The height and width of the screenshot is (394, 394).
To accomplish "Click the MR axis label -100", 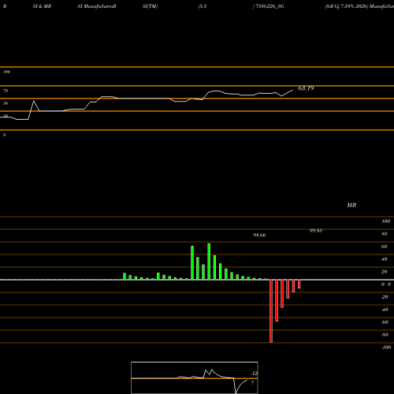I will tap(386, 348).
